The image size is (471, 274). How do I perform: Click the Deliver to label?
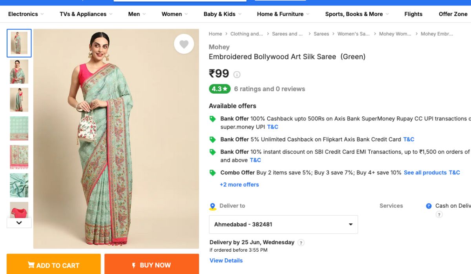(232, 206)
